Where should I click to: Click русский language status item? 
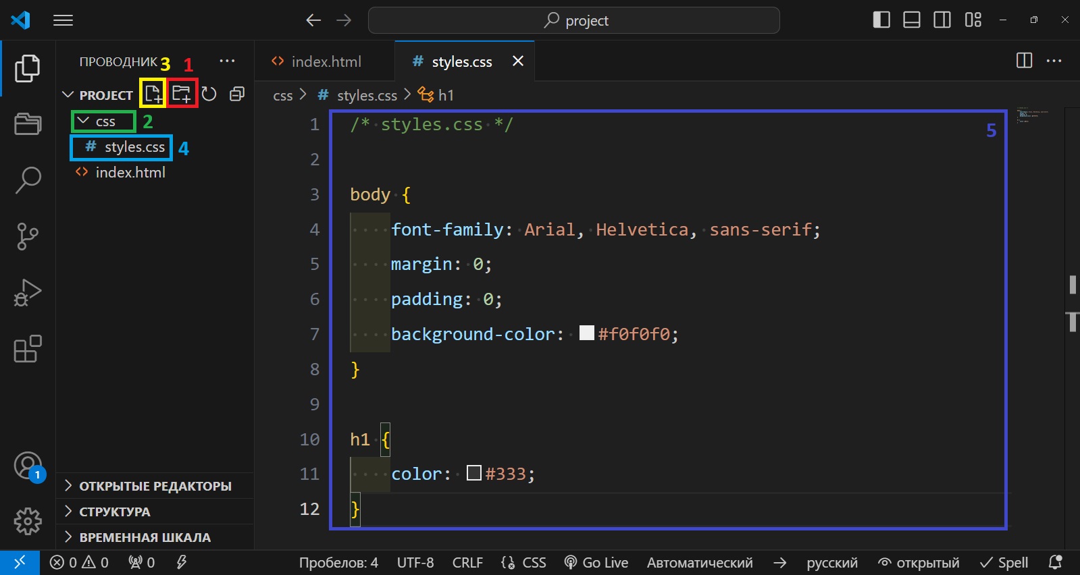click(832, 562)
